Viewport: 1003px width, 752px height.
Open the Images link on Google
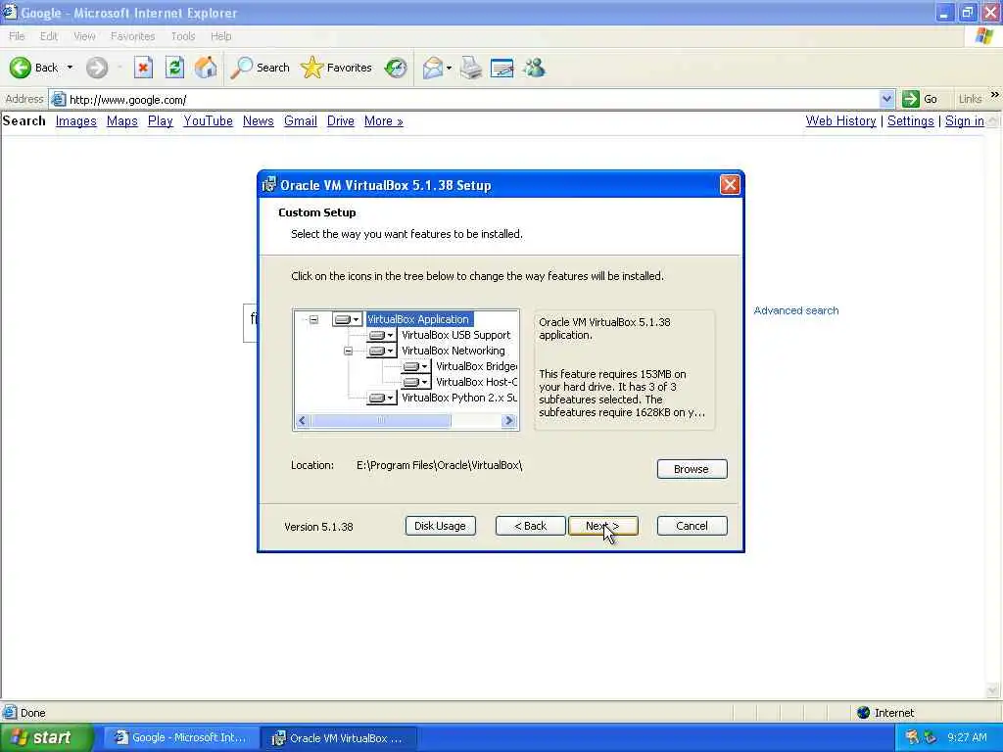76,120
